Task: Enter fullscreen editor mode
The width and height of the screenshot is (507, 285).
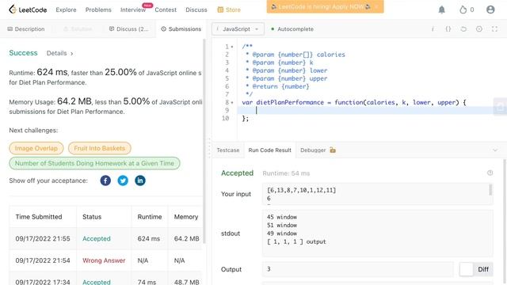Action: coord(494,29)
